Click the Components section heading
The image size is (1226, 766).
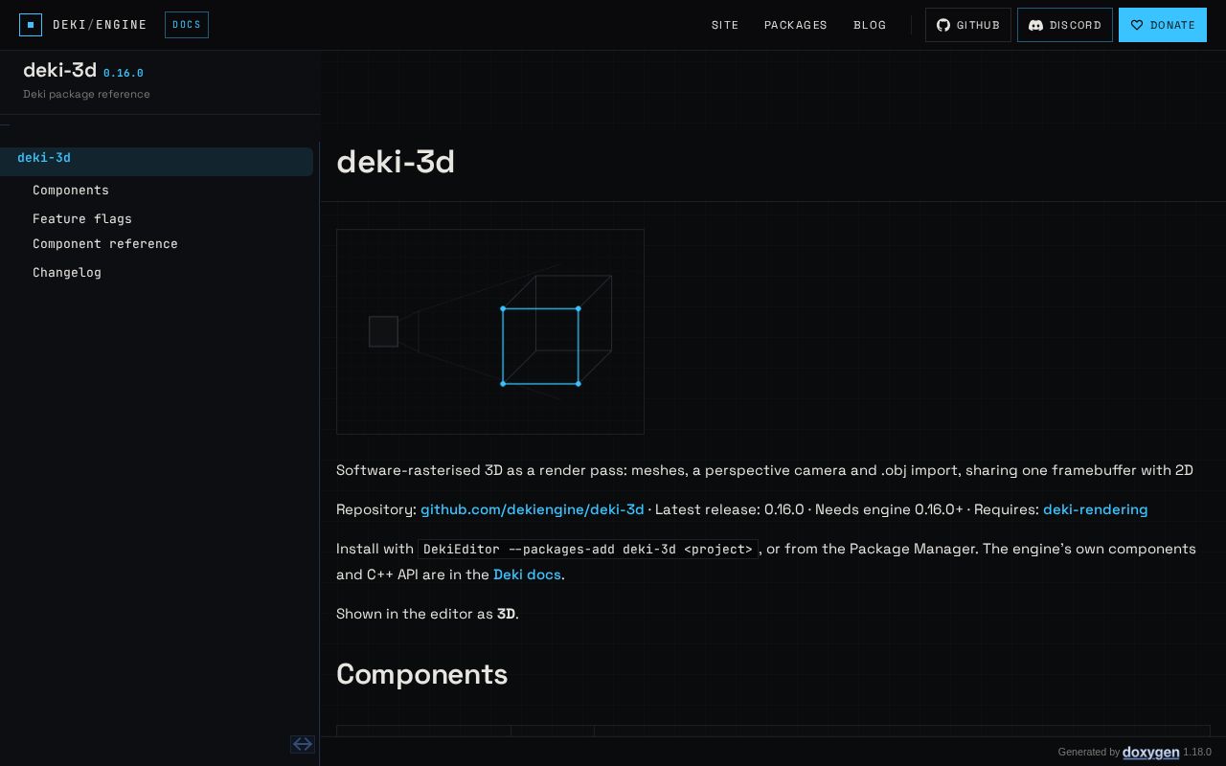click(x=422, y=674)
